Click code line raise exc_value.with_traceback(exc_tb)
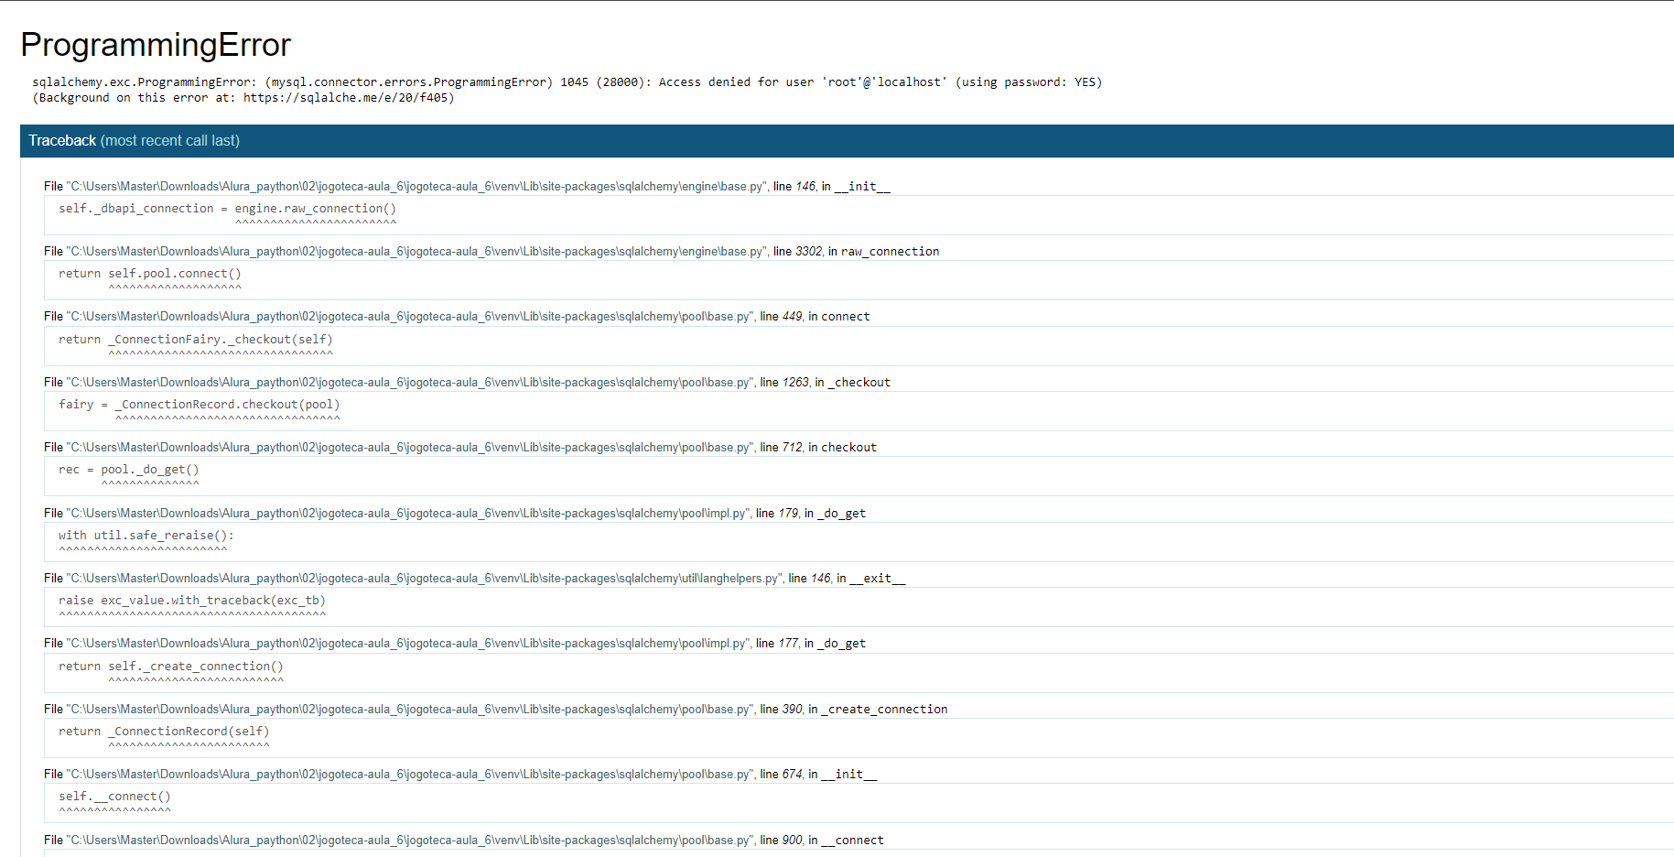 pyautogui.click(x=192, y=601)
